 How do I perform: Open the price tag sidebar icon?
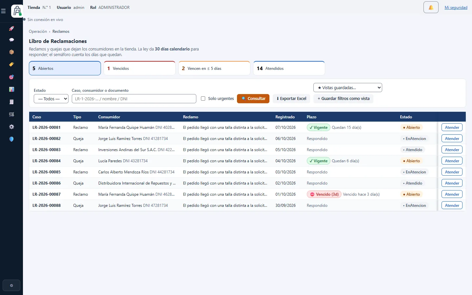11,65
